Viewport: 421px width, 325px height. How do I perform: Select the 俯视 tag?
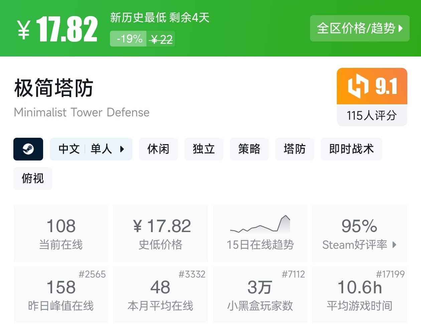[x=32, y=179]
